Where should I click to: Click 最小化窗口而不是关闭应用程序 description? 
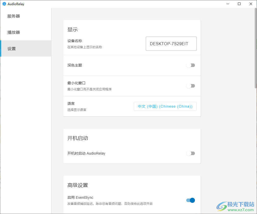click(x=90, y=89)
